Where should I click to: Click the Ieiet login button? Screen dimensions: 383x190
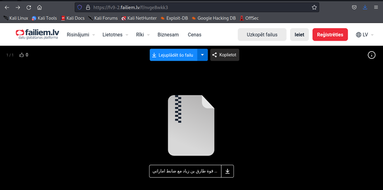(299, 34)
